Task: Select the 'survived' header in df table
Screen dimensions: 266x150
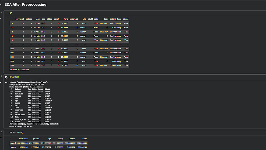Action: [x=20, y=19]
